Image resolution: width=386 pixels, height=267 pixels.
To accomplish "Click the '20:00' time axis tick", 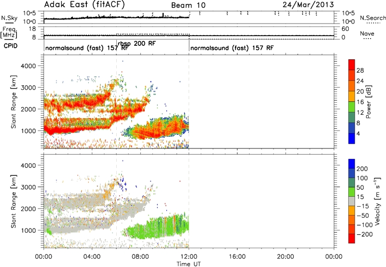I will pyautogui.click(x=286, y=257).
